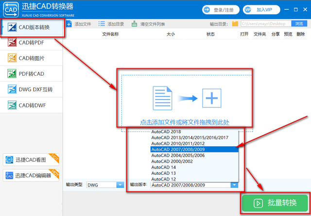Click the 点击添加文件或将文件拖拽到此处 link

coord(185,122)
